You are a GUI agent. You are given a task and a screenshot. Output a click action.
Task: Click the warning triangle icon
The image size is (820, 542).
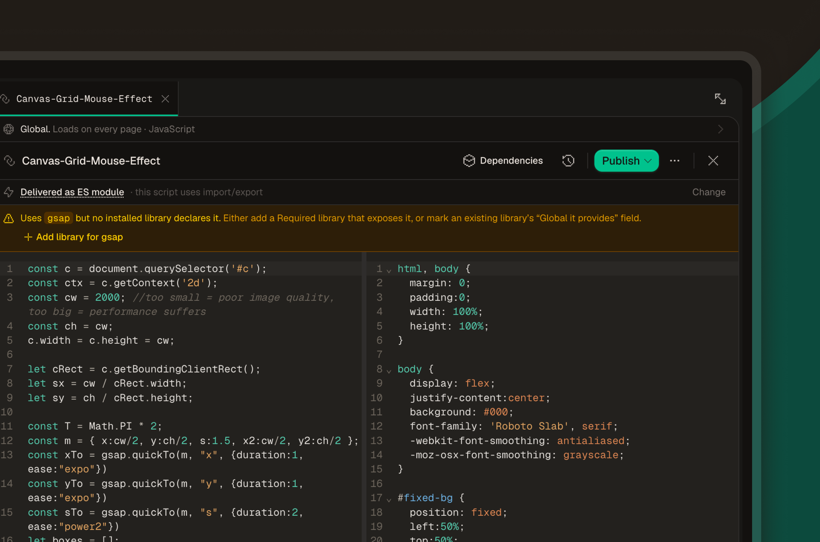coord(9,218)
